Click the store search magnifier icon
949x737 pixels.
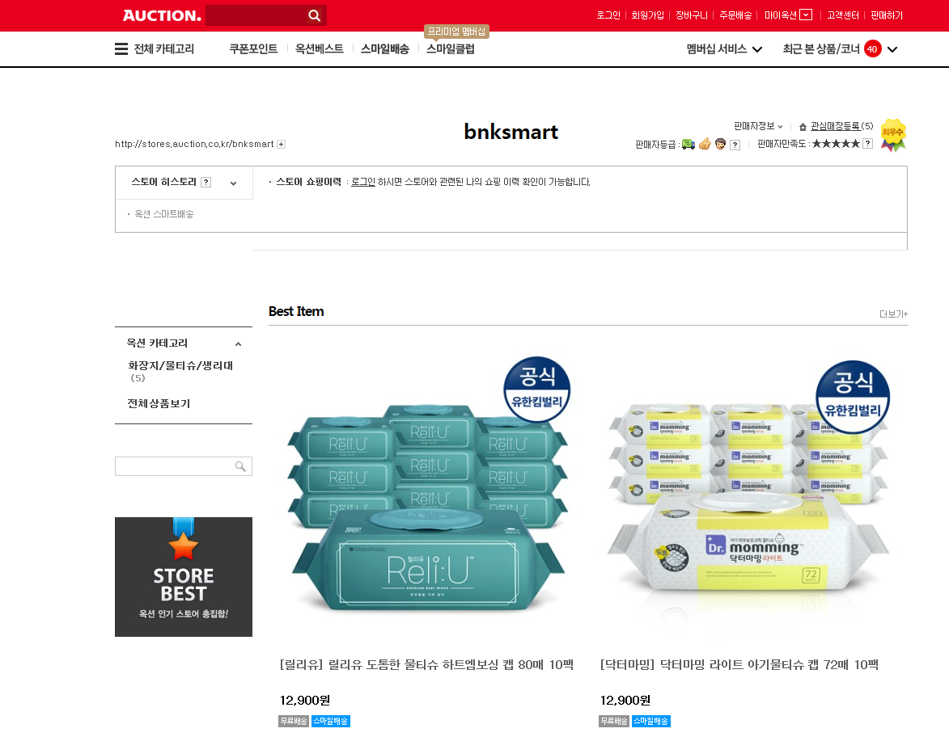[x=240, y=466]
